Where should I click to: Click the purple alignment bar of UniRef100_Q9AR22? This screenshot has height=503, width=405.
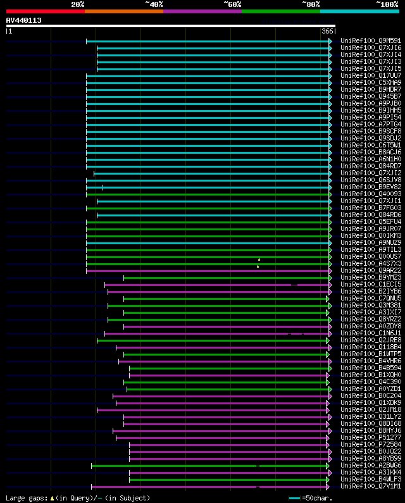pyautogui.click(x=208, y=271)
